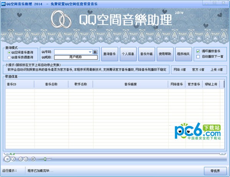Image resolution: width=230 pixels, height=177 pixels.
Task: Click the 官方:0首 counter text
Action: (198, 69)
